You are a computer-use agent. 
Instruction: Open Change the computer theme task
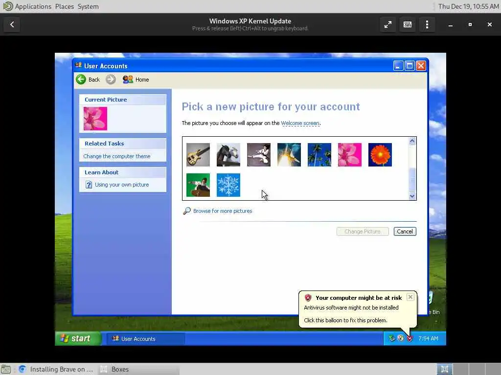click(x=116, y=156)
